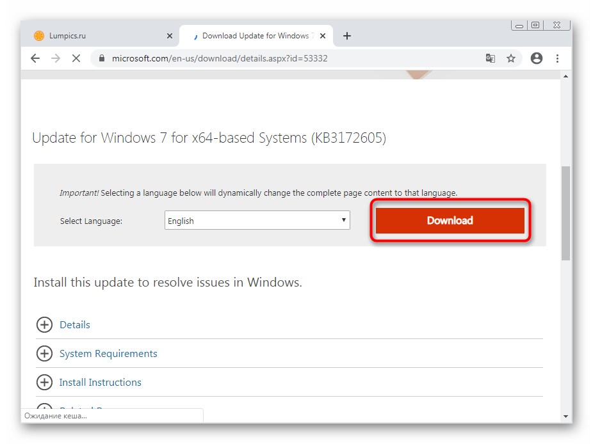Open the System Requirements link
The height and width of the screenshot is (444, 593).
(108, 354)
